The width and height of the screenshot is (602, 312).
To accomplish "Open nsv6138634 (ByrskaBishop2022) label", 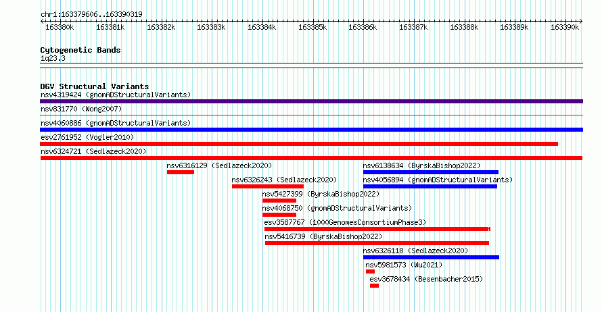I will (x=421, y=165).
